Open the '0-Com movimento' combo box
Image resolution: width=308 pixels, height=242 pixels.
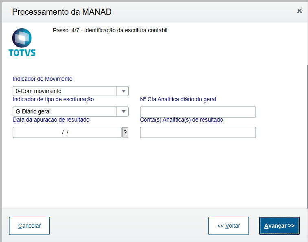[65, 91]
